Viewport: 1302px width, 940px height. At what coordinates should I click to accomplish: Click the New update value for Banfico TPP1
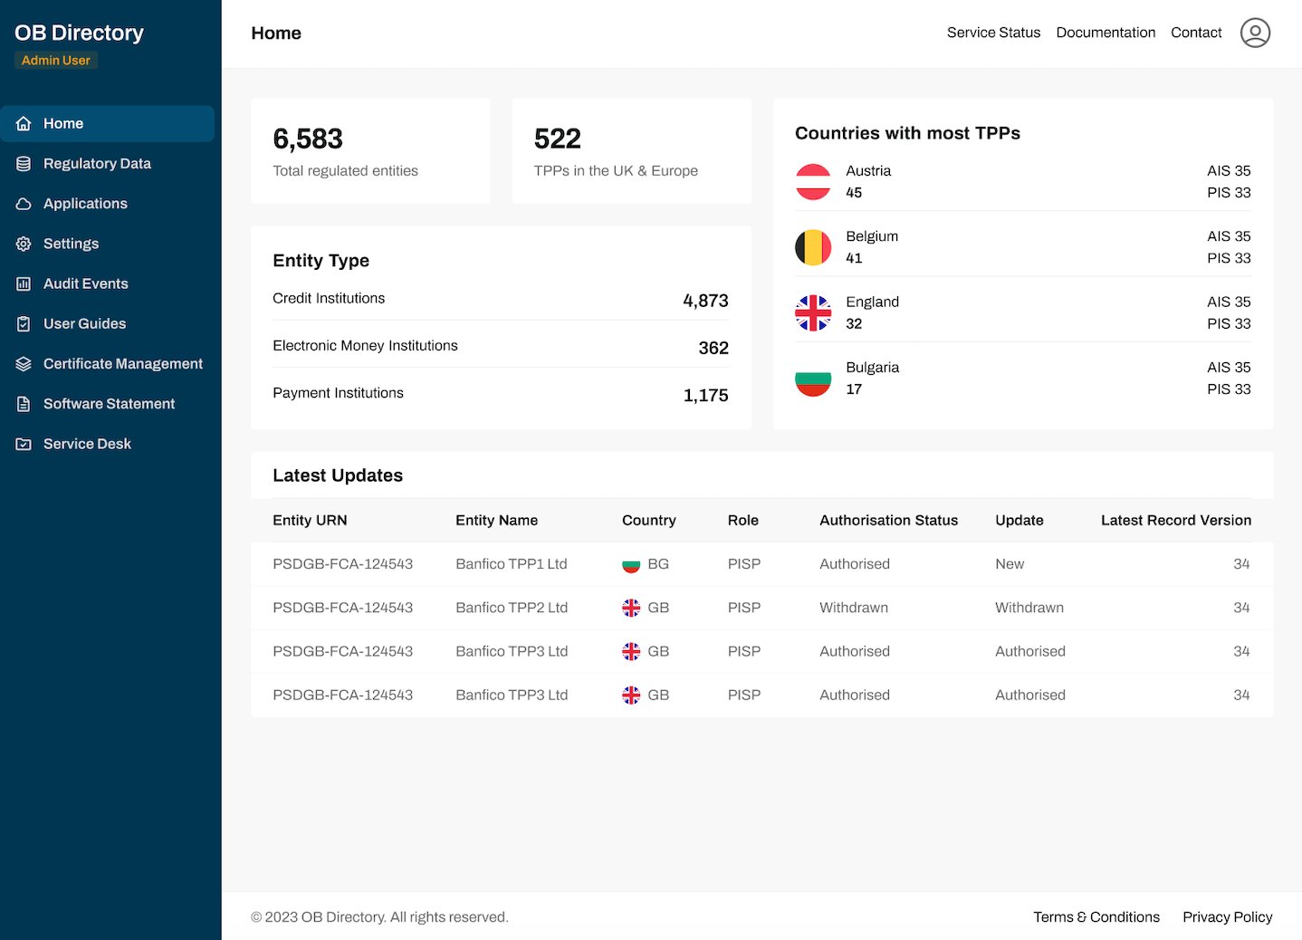click(1010, 564)
